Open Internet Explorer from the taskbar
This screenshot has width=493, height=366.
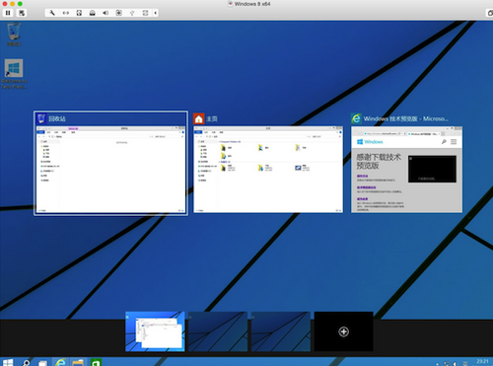point(60,362)
